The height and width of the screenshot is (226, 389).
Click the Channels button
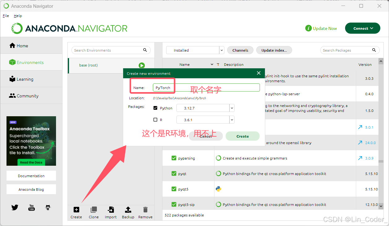(x=240, y=50)
